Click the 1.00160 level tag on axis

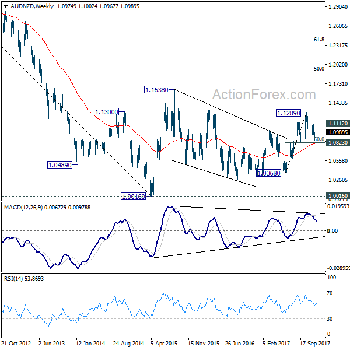(338, 196)
